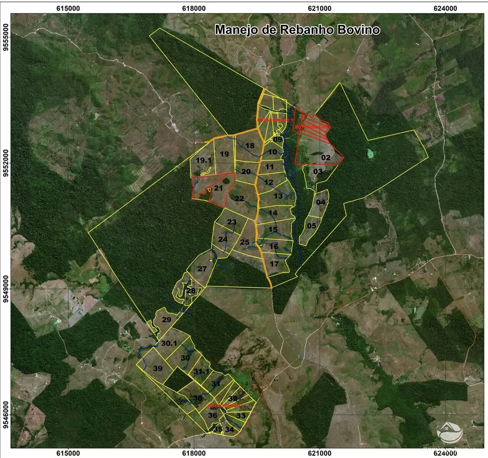Click the plot label 30.1

click(x=169, y=343)
